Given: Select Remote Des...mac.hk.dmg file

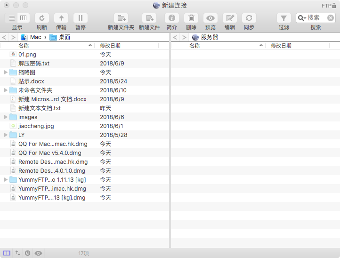Looking at the screenshot, I should 84,162.
